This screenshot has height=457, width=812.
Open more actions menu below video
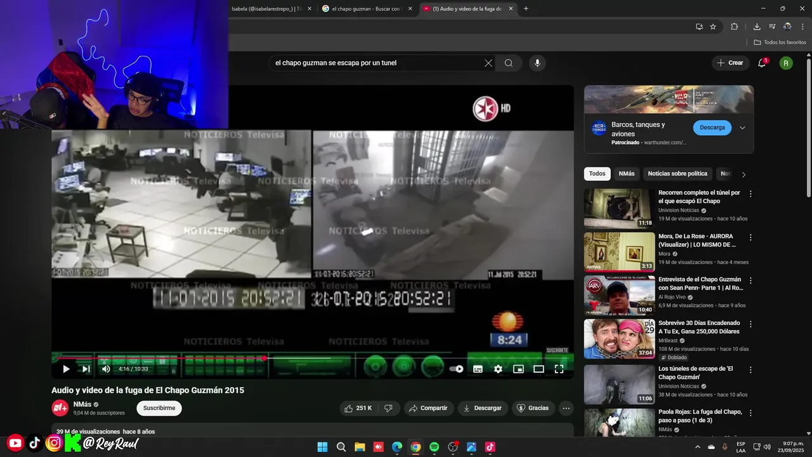[566, 408]
